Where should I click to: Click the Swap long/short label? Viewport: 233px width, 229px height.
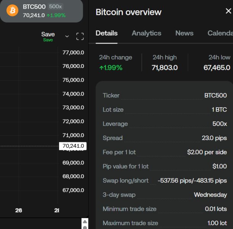pos(125,181)
